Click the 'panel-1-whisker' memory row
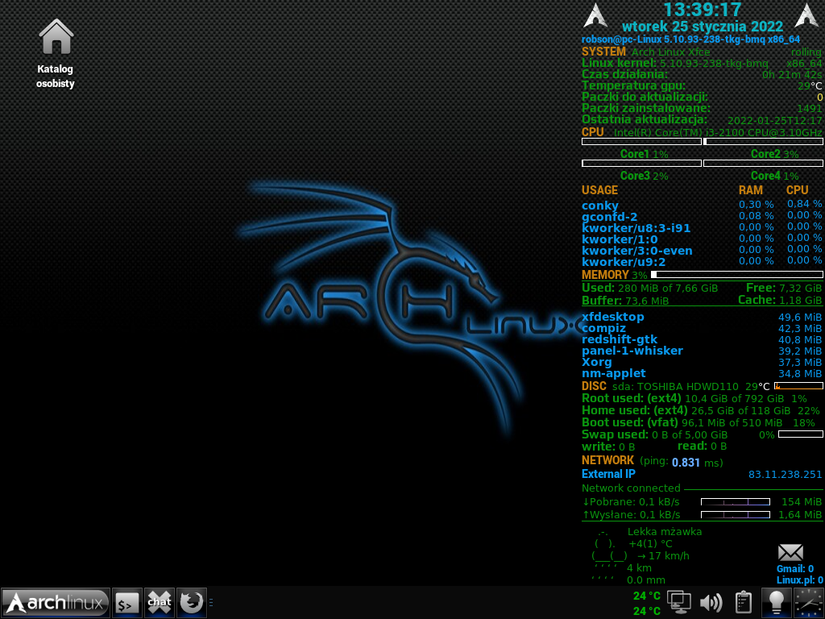The height and width of the screenshot is (619, 825). [x=702, y=351]
